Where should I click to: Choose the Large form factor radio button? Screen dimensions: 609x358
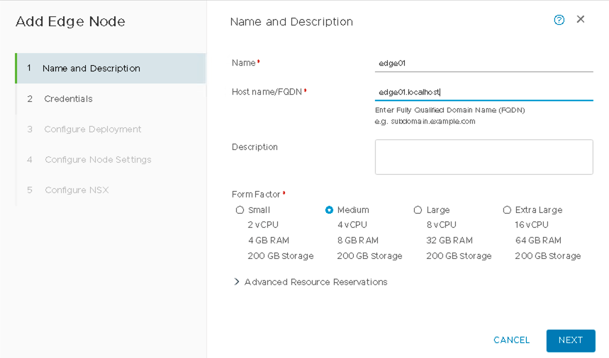[418, 210]
